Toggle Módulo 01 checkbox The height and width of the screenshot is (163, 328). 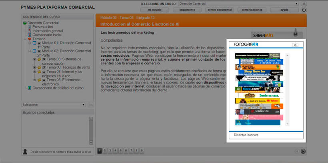[39, 43]
